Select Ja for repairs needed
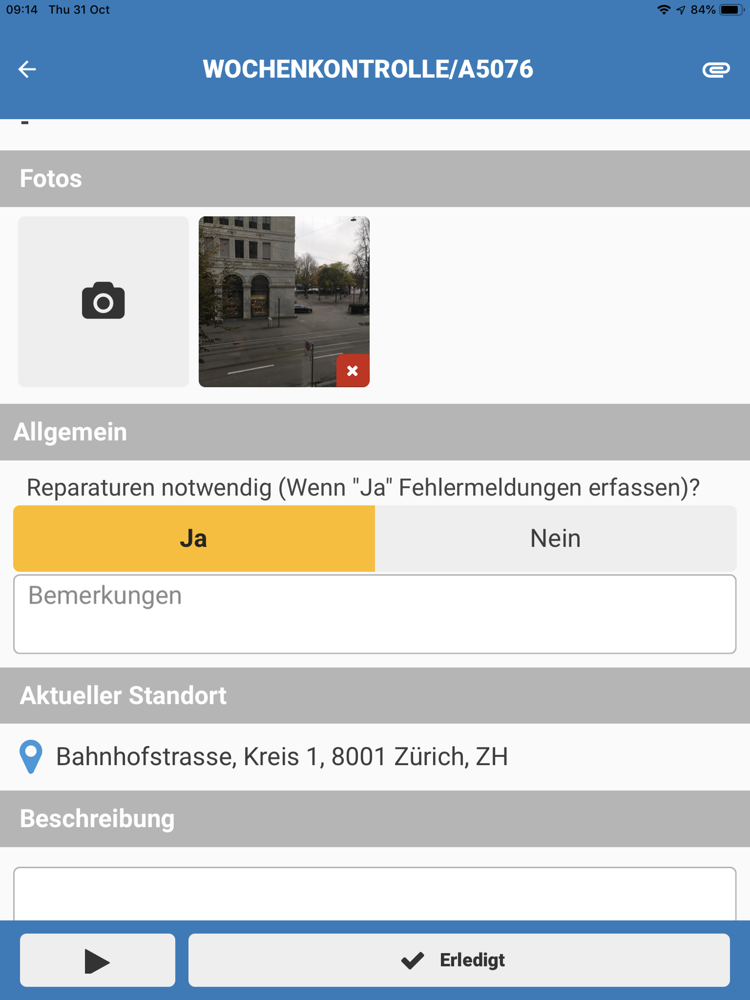The image size is (750, 1000). pos(194,538)
